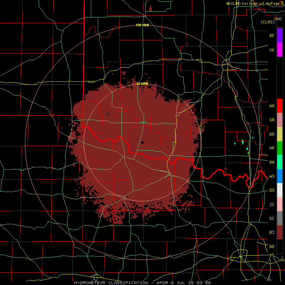
Task: Select the BD olive yellow legend swatch
Action: [280, 134]
